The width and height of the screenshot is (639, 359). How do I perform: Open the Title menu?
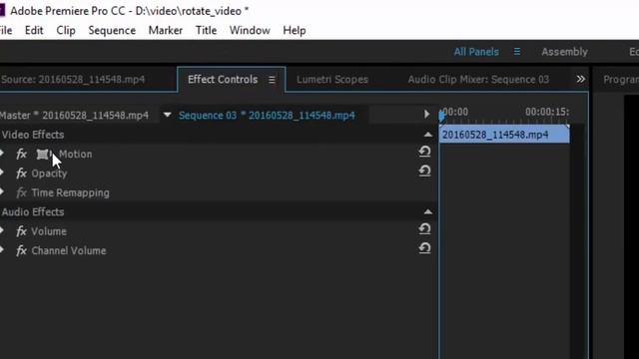(206, 31)
